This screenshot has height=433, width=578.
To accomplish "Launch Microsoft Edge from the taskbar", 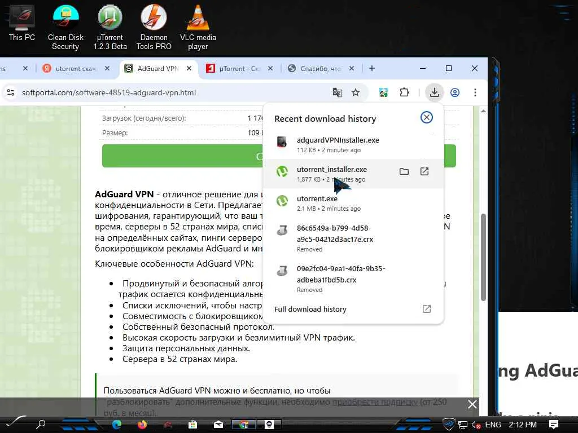I will [x=117, y=425].
